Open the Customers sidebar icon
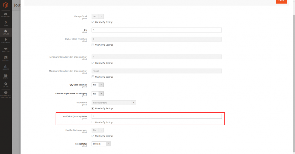Viewport: 295px width, 154px height. click(x=6, y=41)
